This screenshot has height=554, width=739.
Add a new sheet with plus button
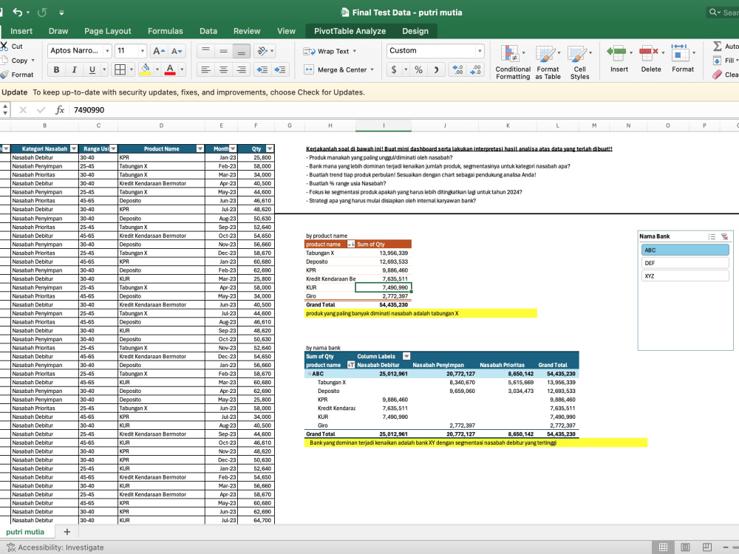coord(67,532)
